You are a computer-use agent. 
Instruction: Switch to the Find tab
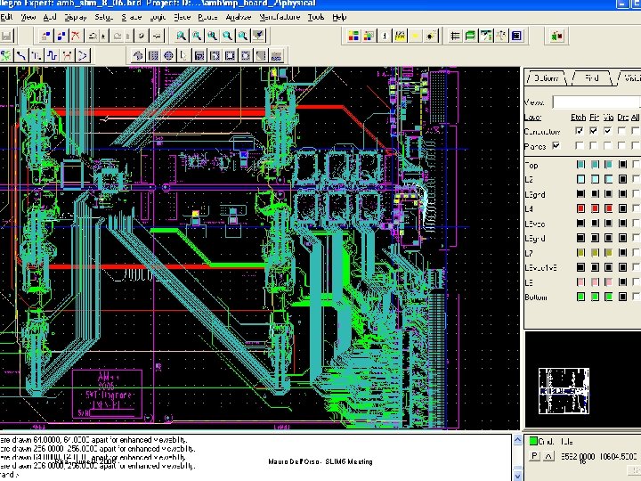(591, 78)
